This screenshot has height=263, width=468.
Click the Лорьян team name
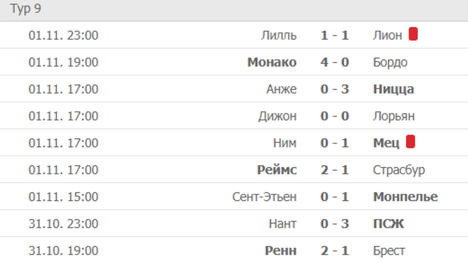(394, 116)
